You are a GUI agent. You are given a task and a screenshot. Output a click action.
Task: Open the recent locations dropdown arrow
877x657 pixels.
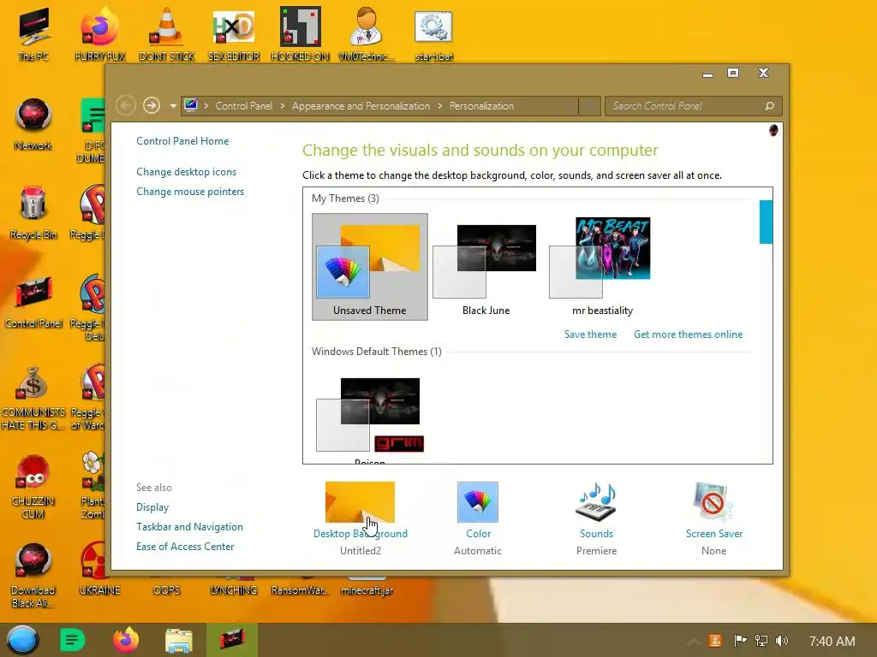(x=173, y=105)
